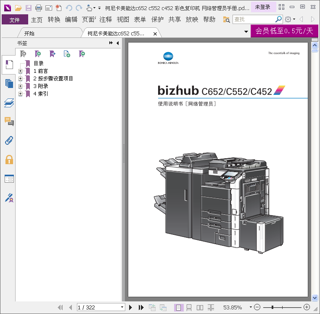Viewport: 320px width, 314px height.
Task: Print the document via printer icon
Action: [38, 8]
